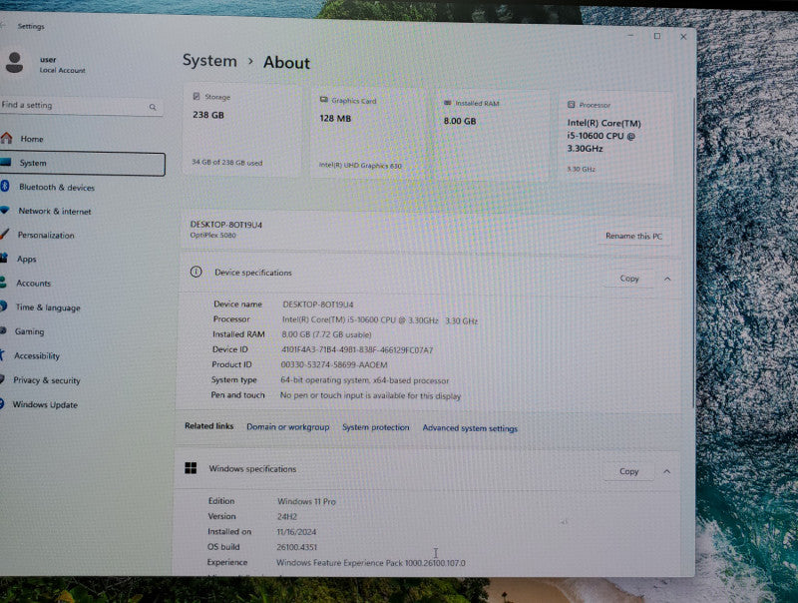Click the Device specifications info icon
Screen dimensions: 798x603
click(x=196, y=272)
